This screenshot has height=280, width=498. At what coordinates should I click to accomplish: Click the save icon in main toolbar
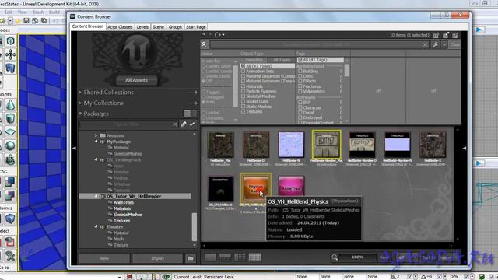pos(26,21)
